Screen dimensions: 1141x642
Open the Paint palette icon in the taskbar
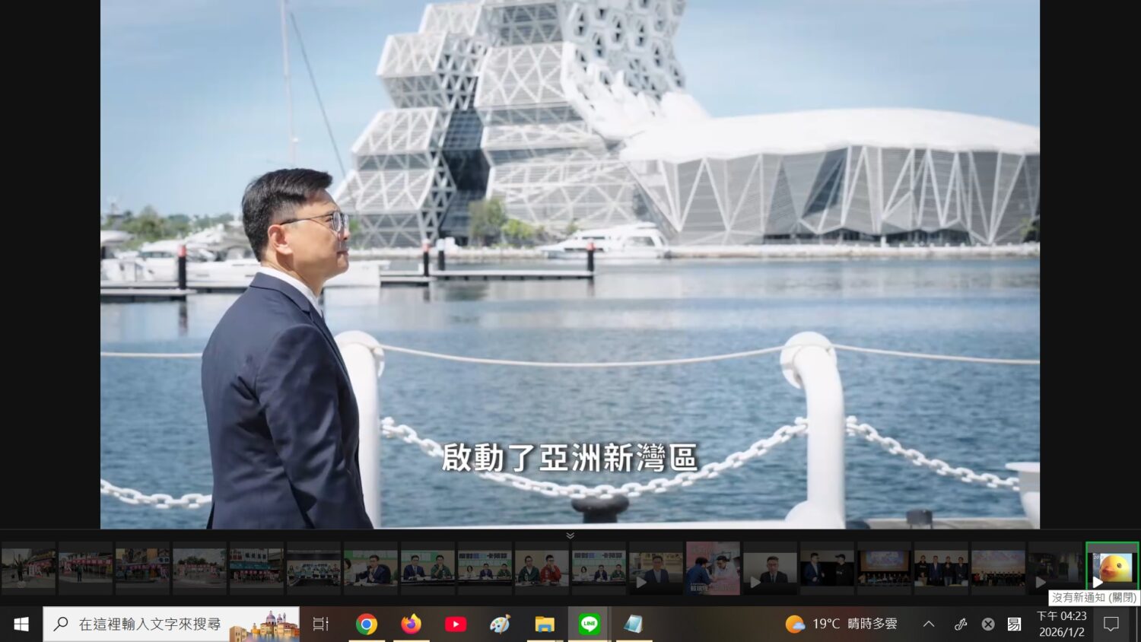[500, 625]
